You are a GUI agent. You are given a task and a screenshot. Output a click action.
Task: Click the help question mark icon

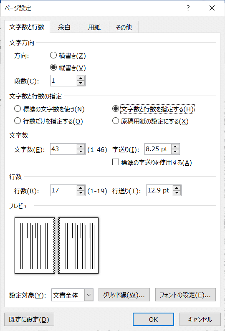click(188, 8)
